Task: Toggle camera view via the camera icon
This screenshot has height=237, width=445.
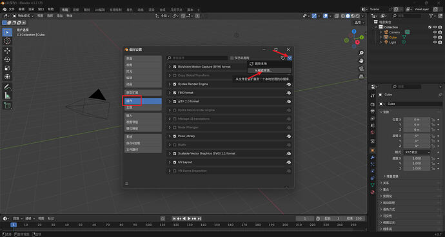Action: [361, 69]
